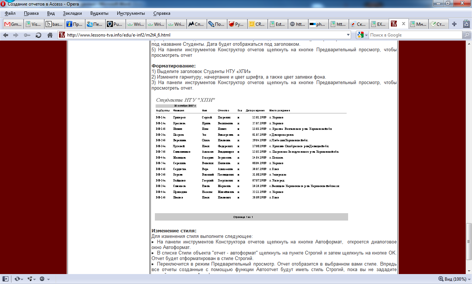Open the Инструменты menu

click(131, 13)
